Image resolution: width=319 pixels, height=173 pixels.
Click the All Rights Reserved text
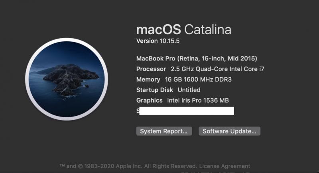[171, 166]
